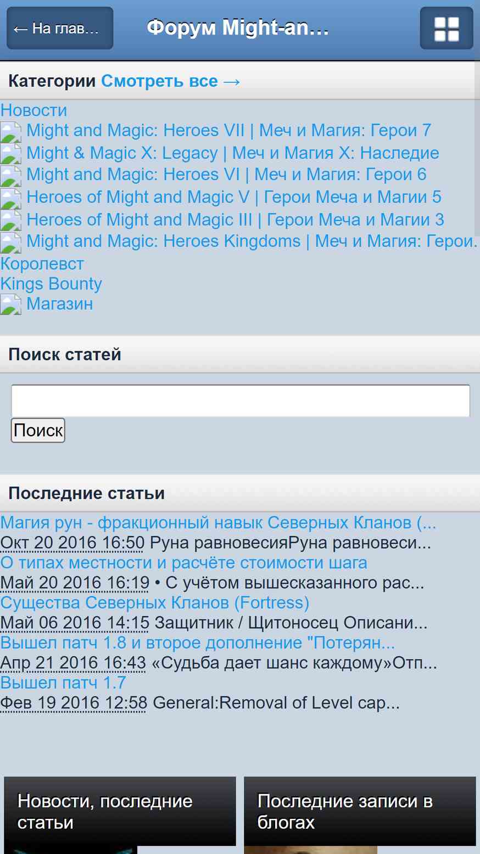Open article 'Существа Северных Кланов (Fortress)'
This screenshot has height=854, width=480.
click(154, 603)
